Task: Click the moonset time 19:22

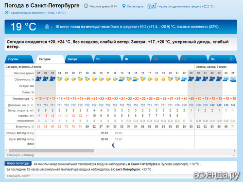Action: [118, 139]
